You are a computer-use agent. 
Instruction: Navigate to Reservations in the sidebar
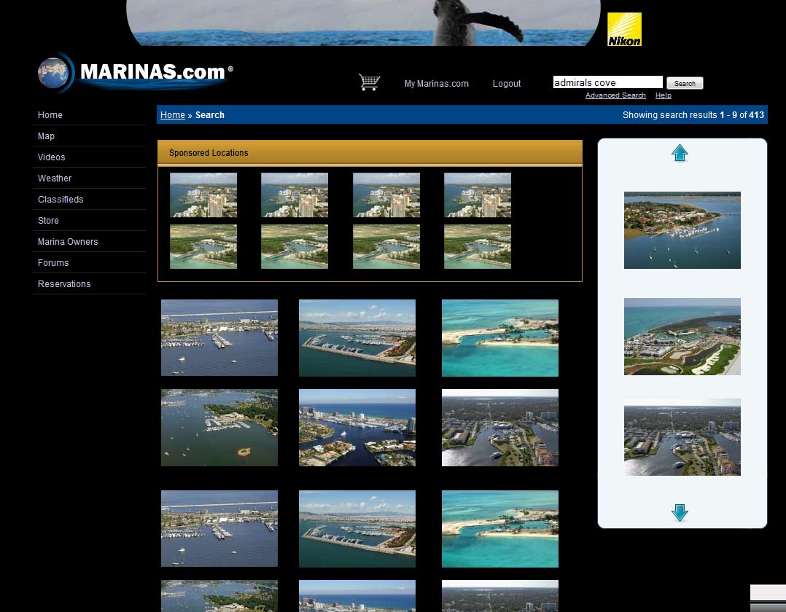[x=64, y=284]
